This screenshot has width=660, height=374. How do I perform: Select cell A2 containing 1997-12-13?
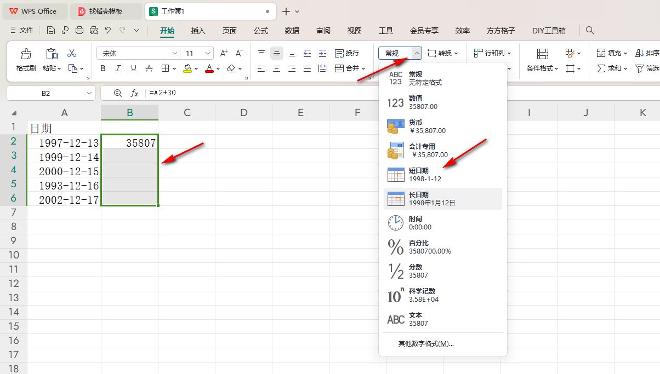click(64, 143)
